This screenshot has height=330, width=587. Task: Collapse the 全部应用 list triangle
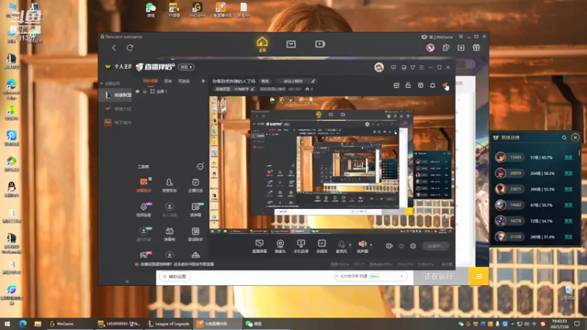pos(101,84)
